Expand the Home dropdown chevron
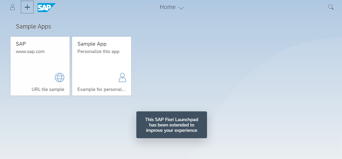Image resolution: width=342 pixels, height=159 pixels. tap(181, 8)
